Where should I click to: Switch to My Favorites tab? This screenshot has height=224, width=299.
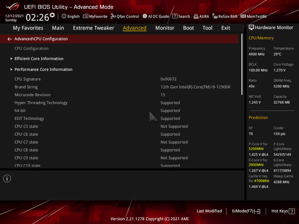coord(28,28)
